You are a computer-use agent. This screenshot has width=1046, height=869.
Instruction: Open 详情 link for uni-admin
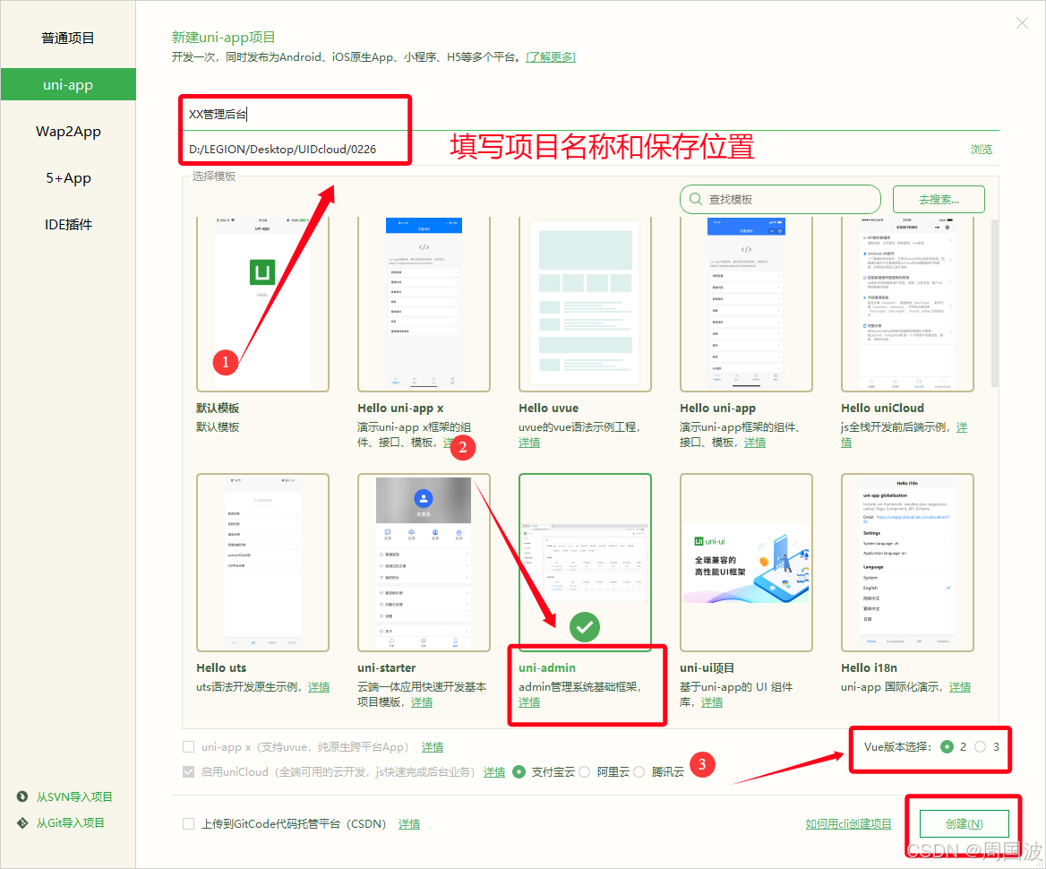click(529, 702)
